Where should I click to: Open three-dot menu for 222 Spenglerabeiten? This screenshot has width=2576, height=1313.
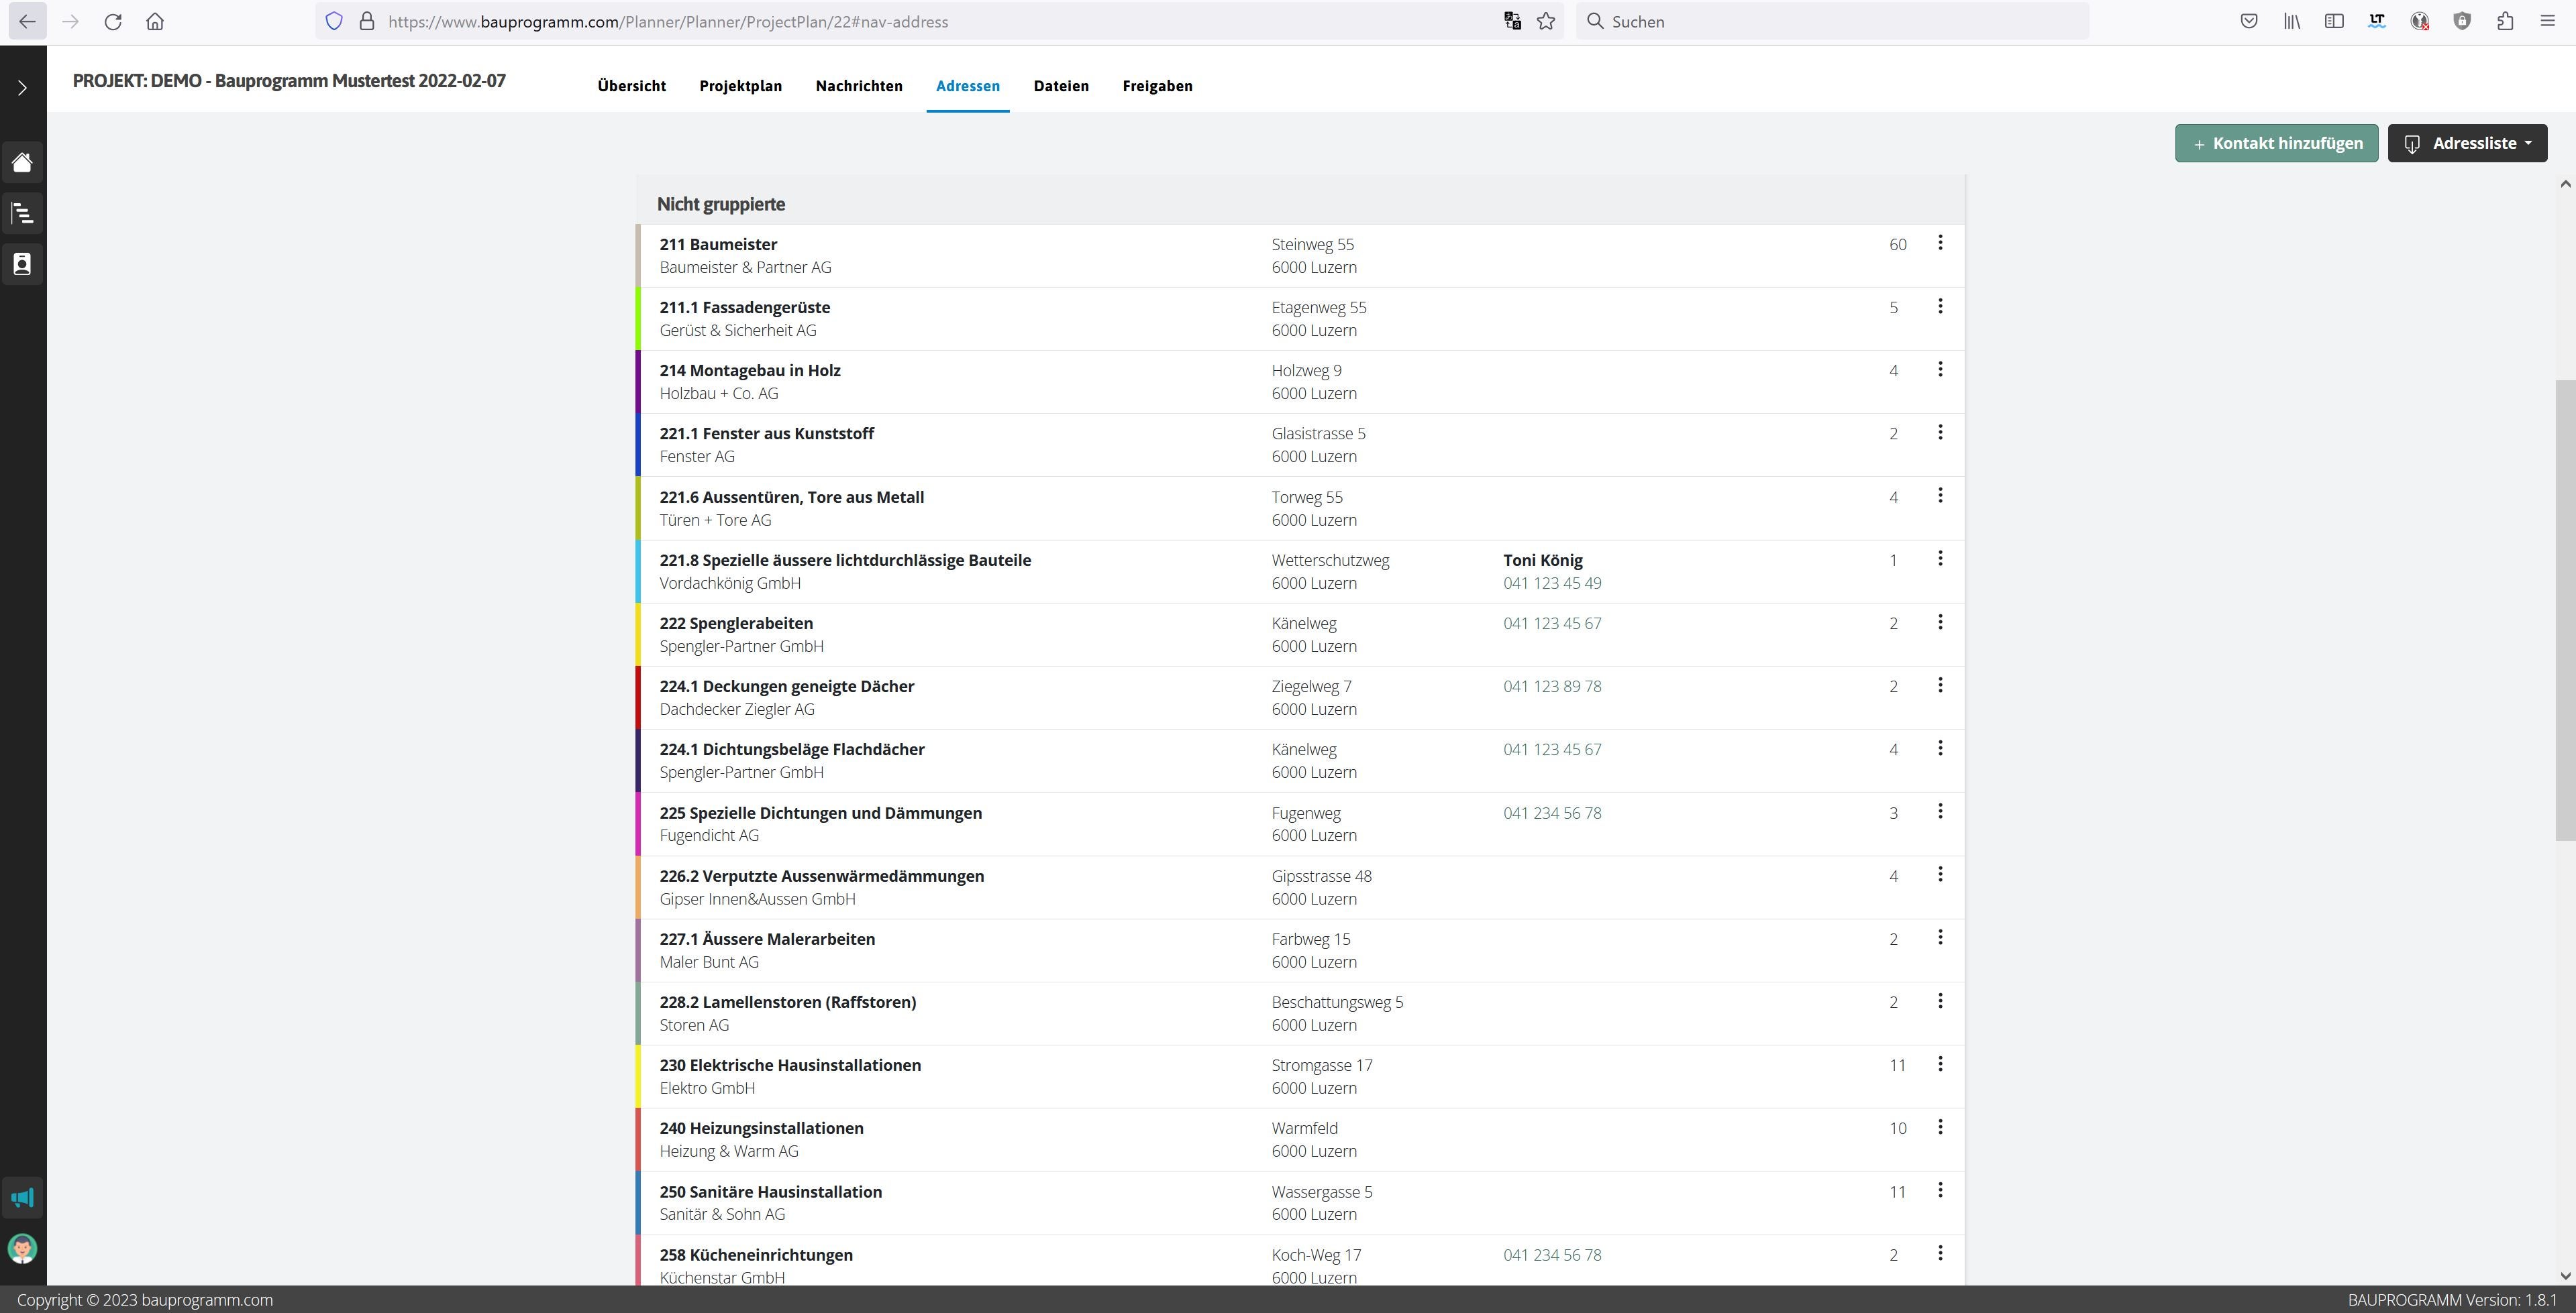[x=1940, y=622]
